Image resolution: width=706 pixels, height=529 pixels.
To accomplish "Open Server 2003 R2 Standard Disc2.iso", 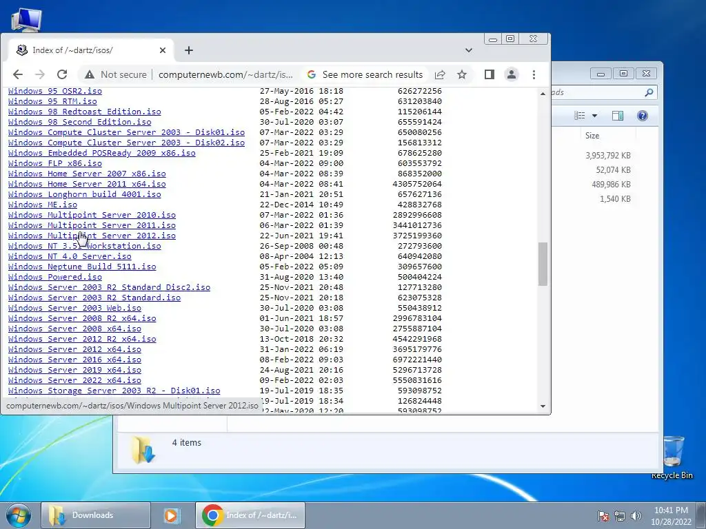I will click(109, 287).
